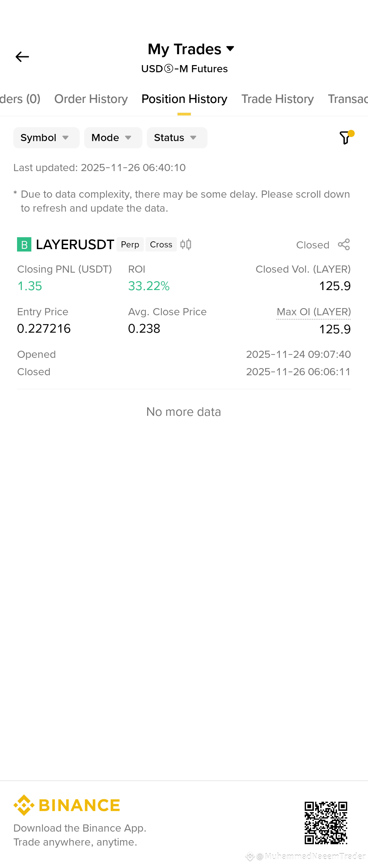368x865 pixels.
Task: Open the Symbol filter dropdown
Action: pyautogui.click(x=46, y=138)
